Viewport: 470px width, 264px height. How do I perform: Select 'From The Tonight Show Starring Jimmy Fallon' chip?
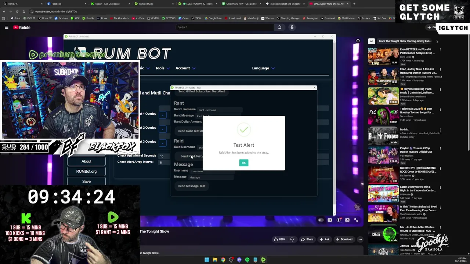405,41
